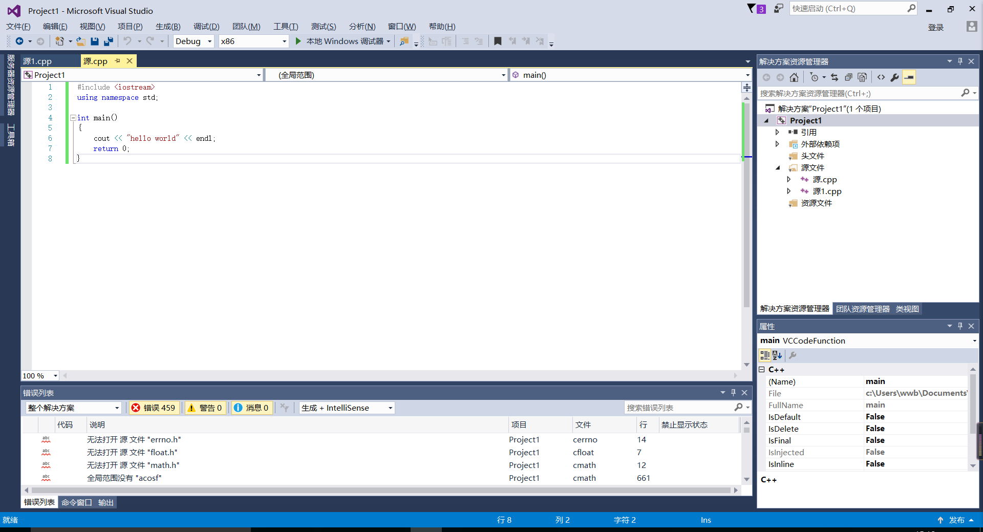Click the show all files icon

(x=862, y=77)
